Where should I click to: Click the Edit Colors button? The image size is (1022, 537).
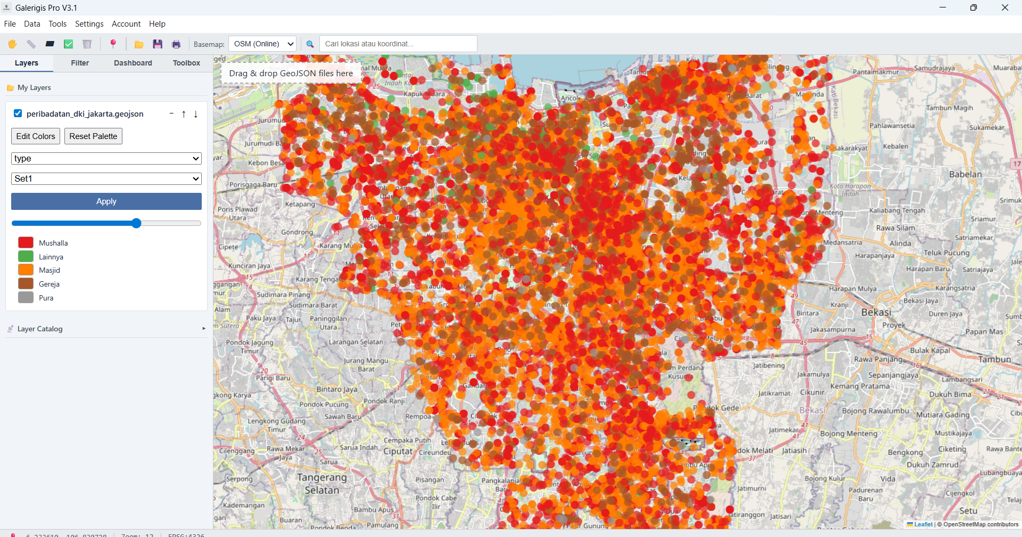coord(36,136)
